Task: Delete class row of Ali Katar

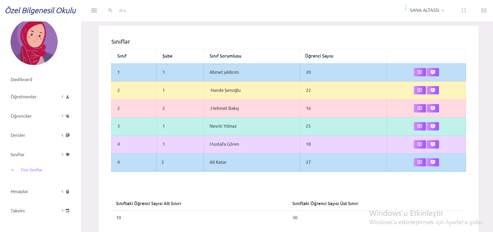Action: click(420, 162)
